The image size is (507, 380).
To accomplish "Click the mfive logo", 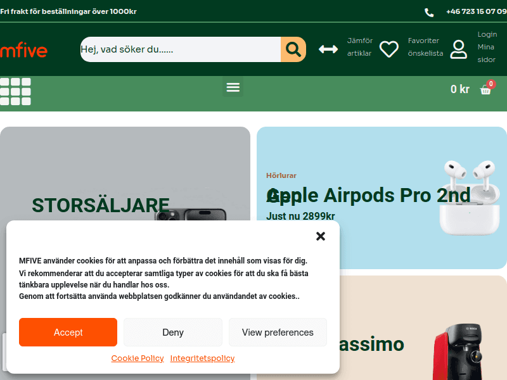I will point(23,50).
